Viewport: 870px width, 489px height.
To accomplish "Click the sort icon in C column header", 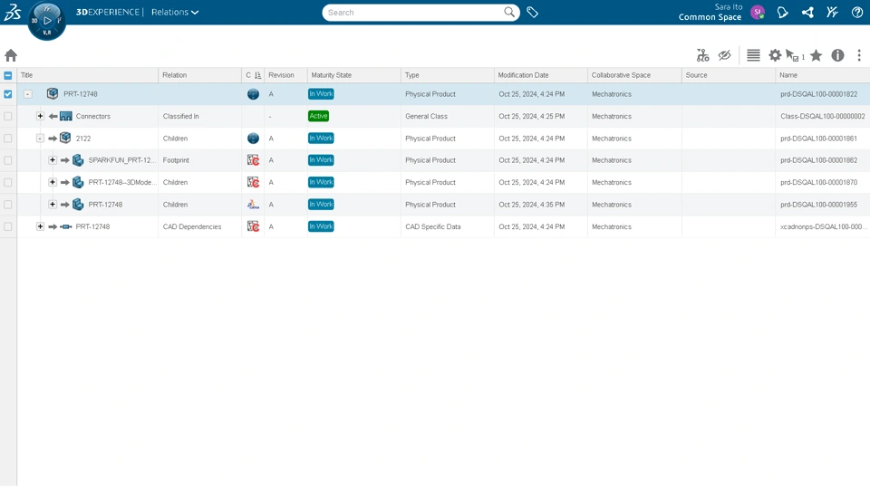I will [257, 75].
